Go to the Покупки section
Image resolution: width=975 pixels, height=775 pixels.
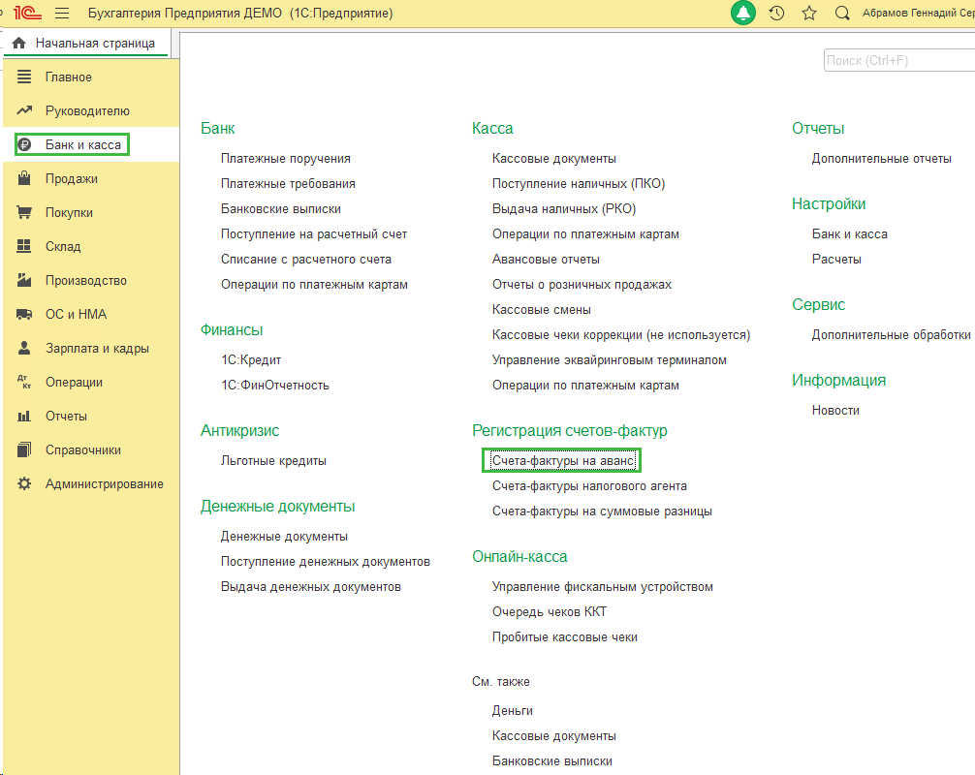[69, 212]
